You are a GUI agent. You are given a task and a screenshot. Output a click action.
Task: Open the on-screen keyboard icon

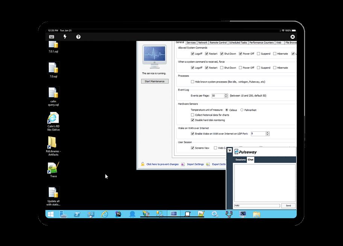52,37
